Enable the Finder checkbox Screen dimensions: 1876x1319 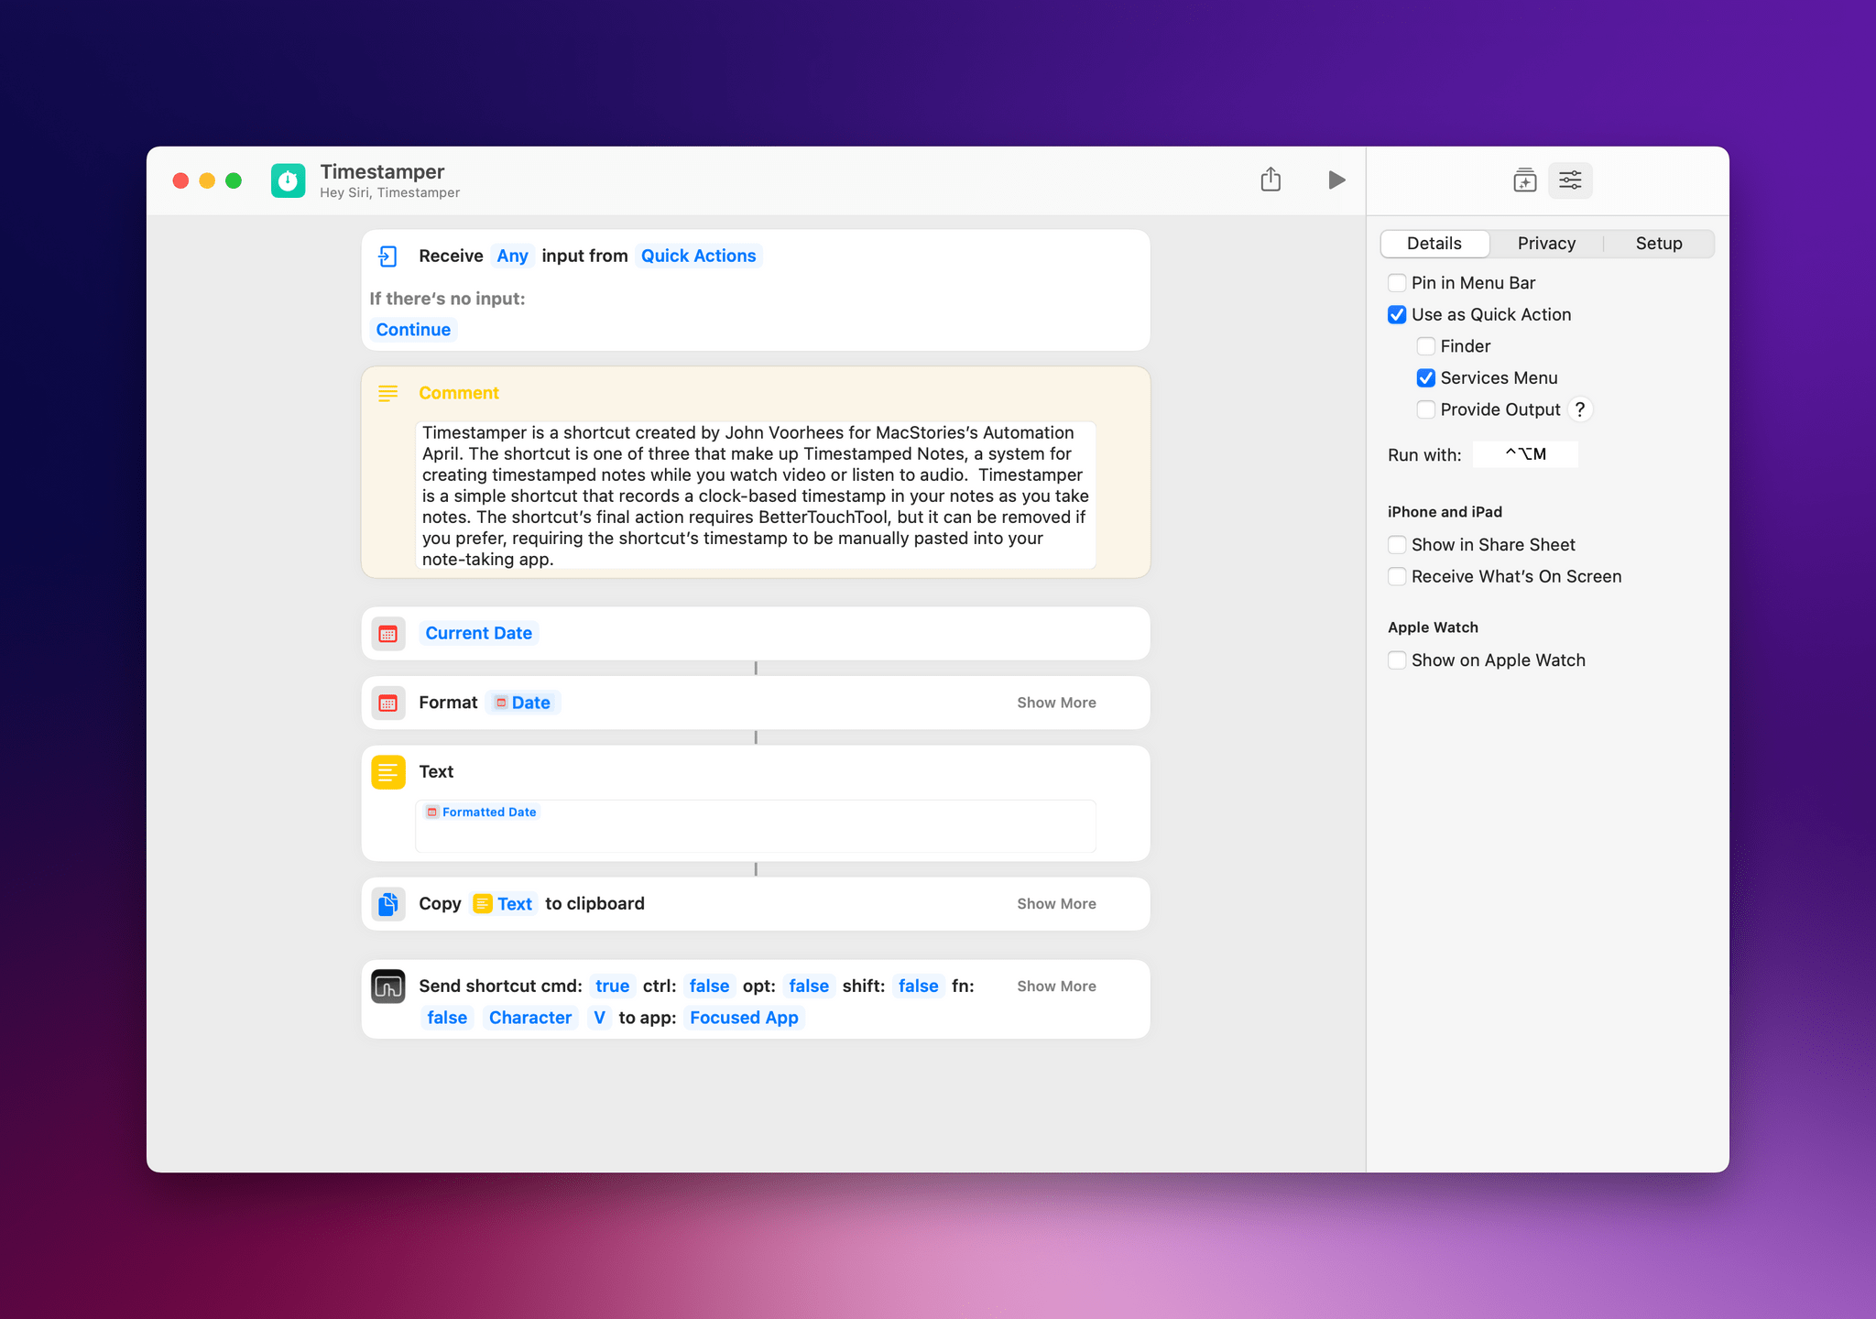coord(1426,346)
